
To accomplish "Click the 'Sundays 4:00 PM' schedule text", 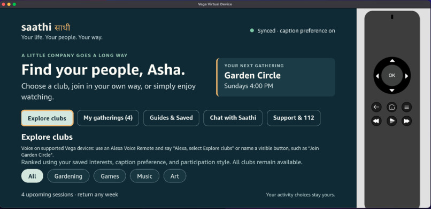I will (x=249, y=86).
